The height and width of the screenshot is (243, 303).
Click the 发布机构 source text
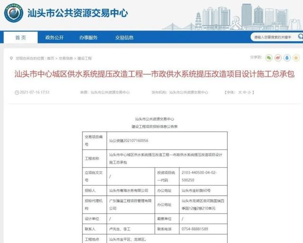[x=180, y=92]
